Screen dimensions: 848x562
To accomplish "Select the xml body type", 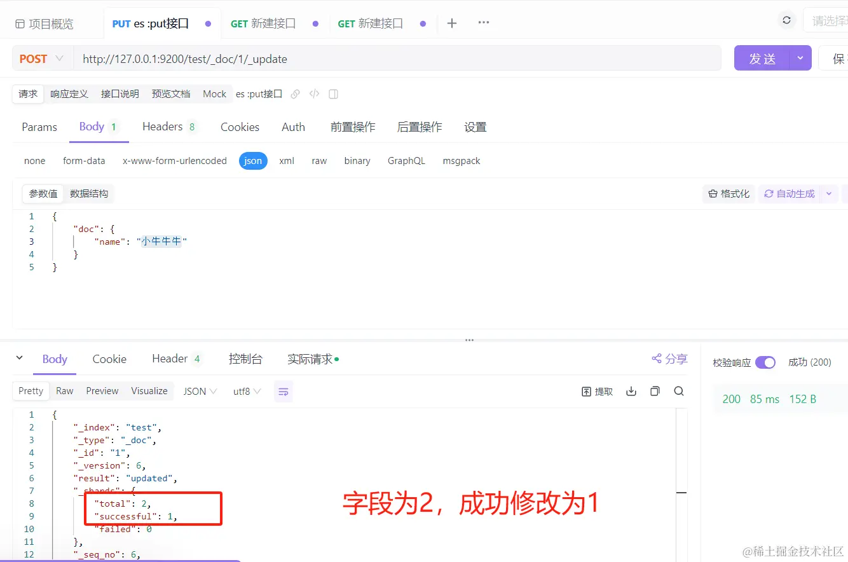I will click(x=287, y=161).
